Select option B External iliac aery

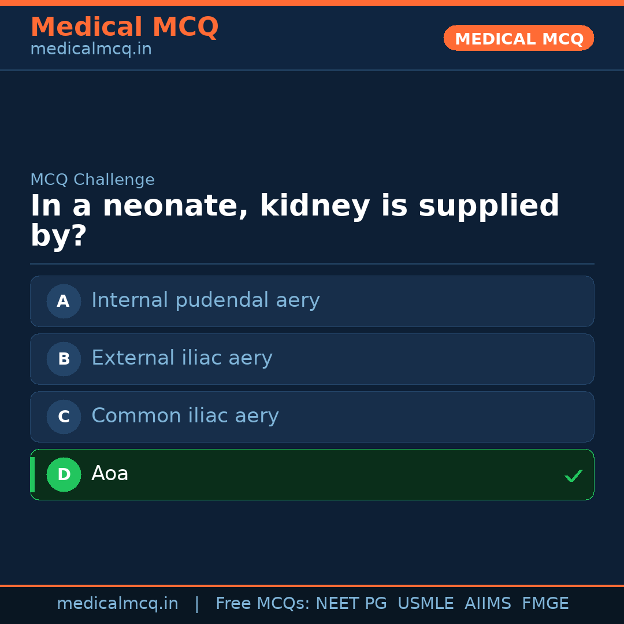click(x=312, y=359)
